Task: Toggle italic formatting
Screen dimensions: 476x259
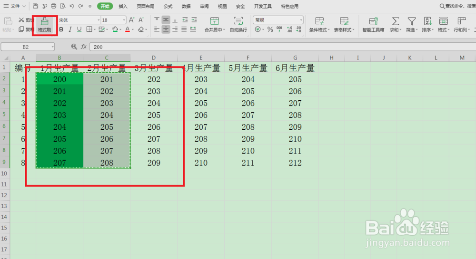Action: pyautogui.click(x=70, y=29)
